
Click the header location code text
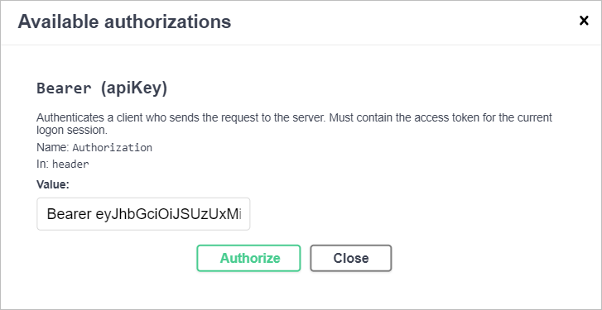pyautogui.click(x=70, y=165)
